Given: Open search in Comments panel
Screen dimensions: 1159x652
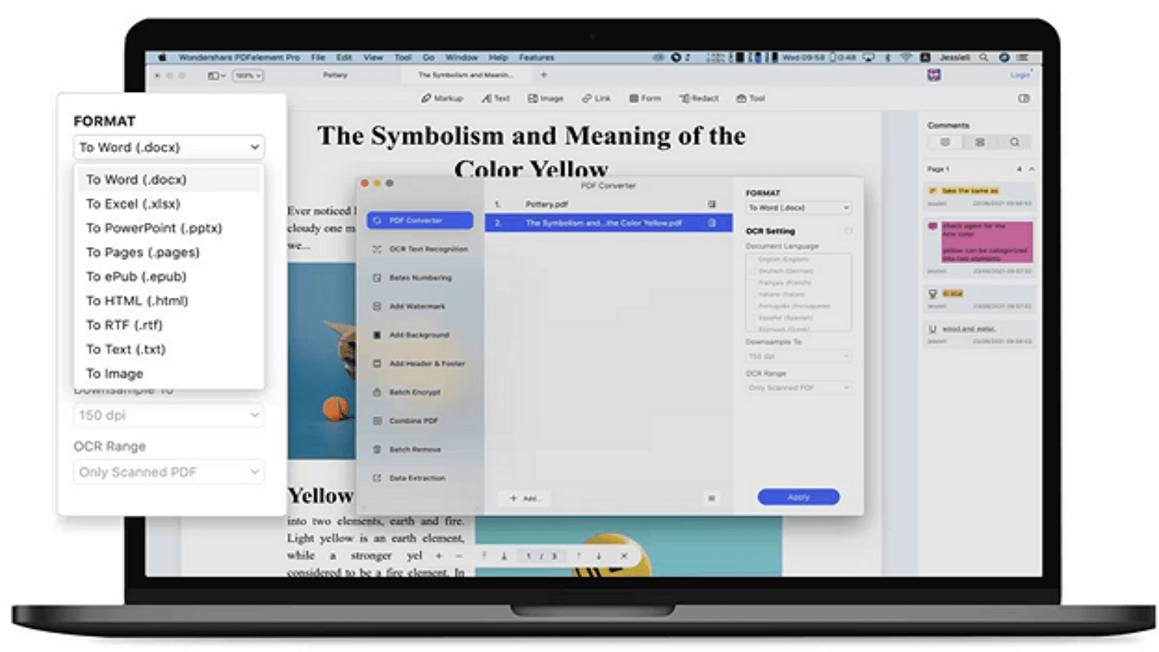Looking at the screenshot, I should pos(1014,143).
